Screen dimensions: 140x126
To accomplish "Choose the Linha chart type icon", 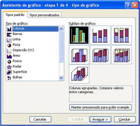I will click(9, 40).
